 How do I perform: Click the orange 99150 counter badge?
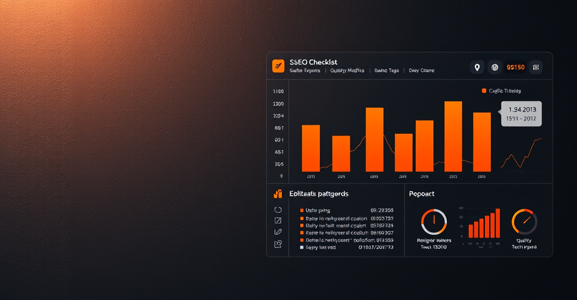pyautogui.click(x=515, y=67)
